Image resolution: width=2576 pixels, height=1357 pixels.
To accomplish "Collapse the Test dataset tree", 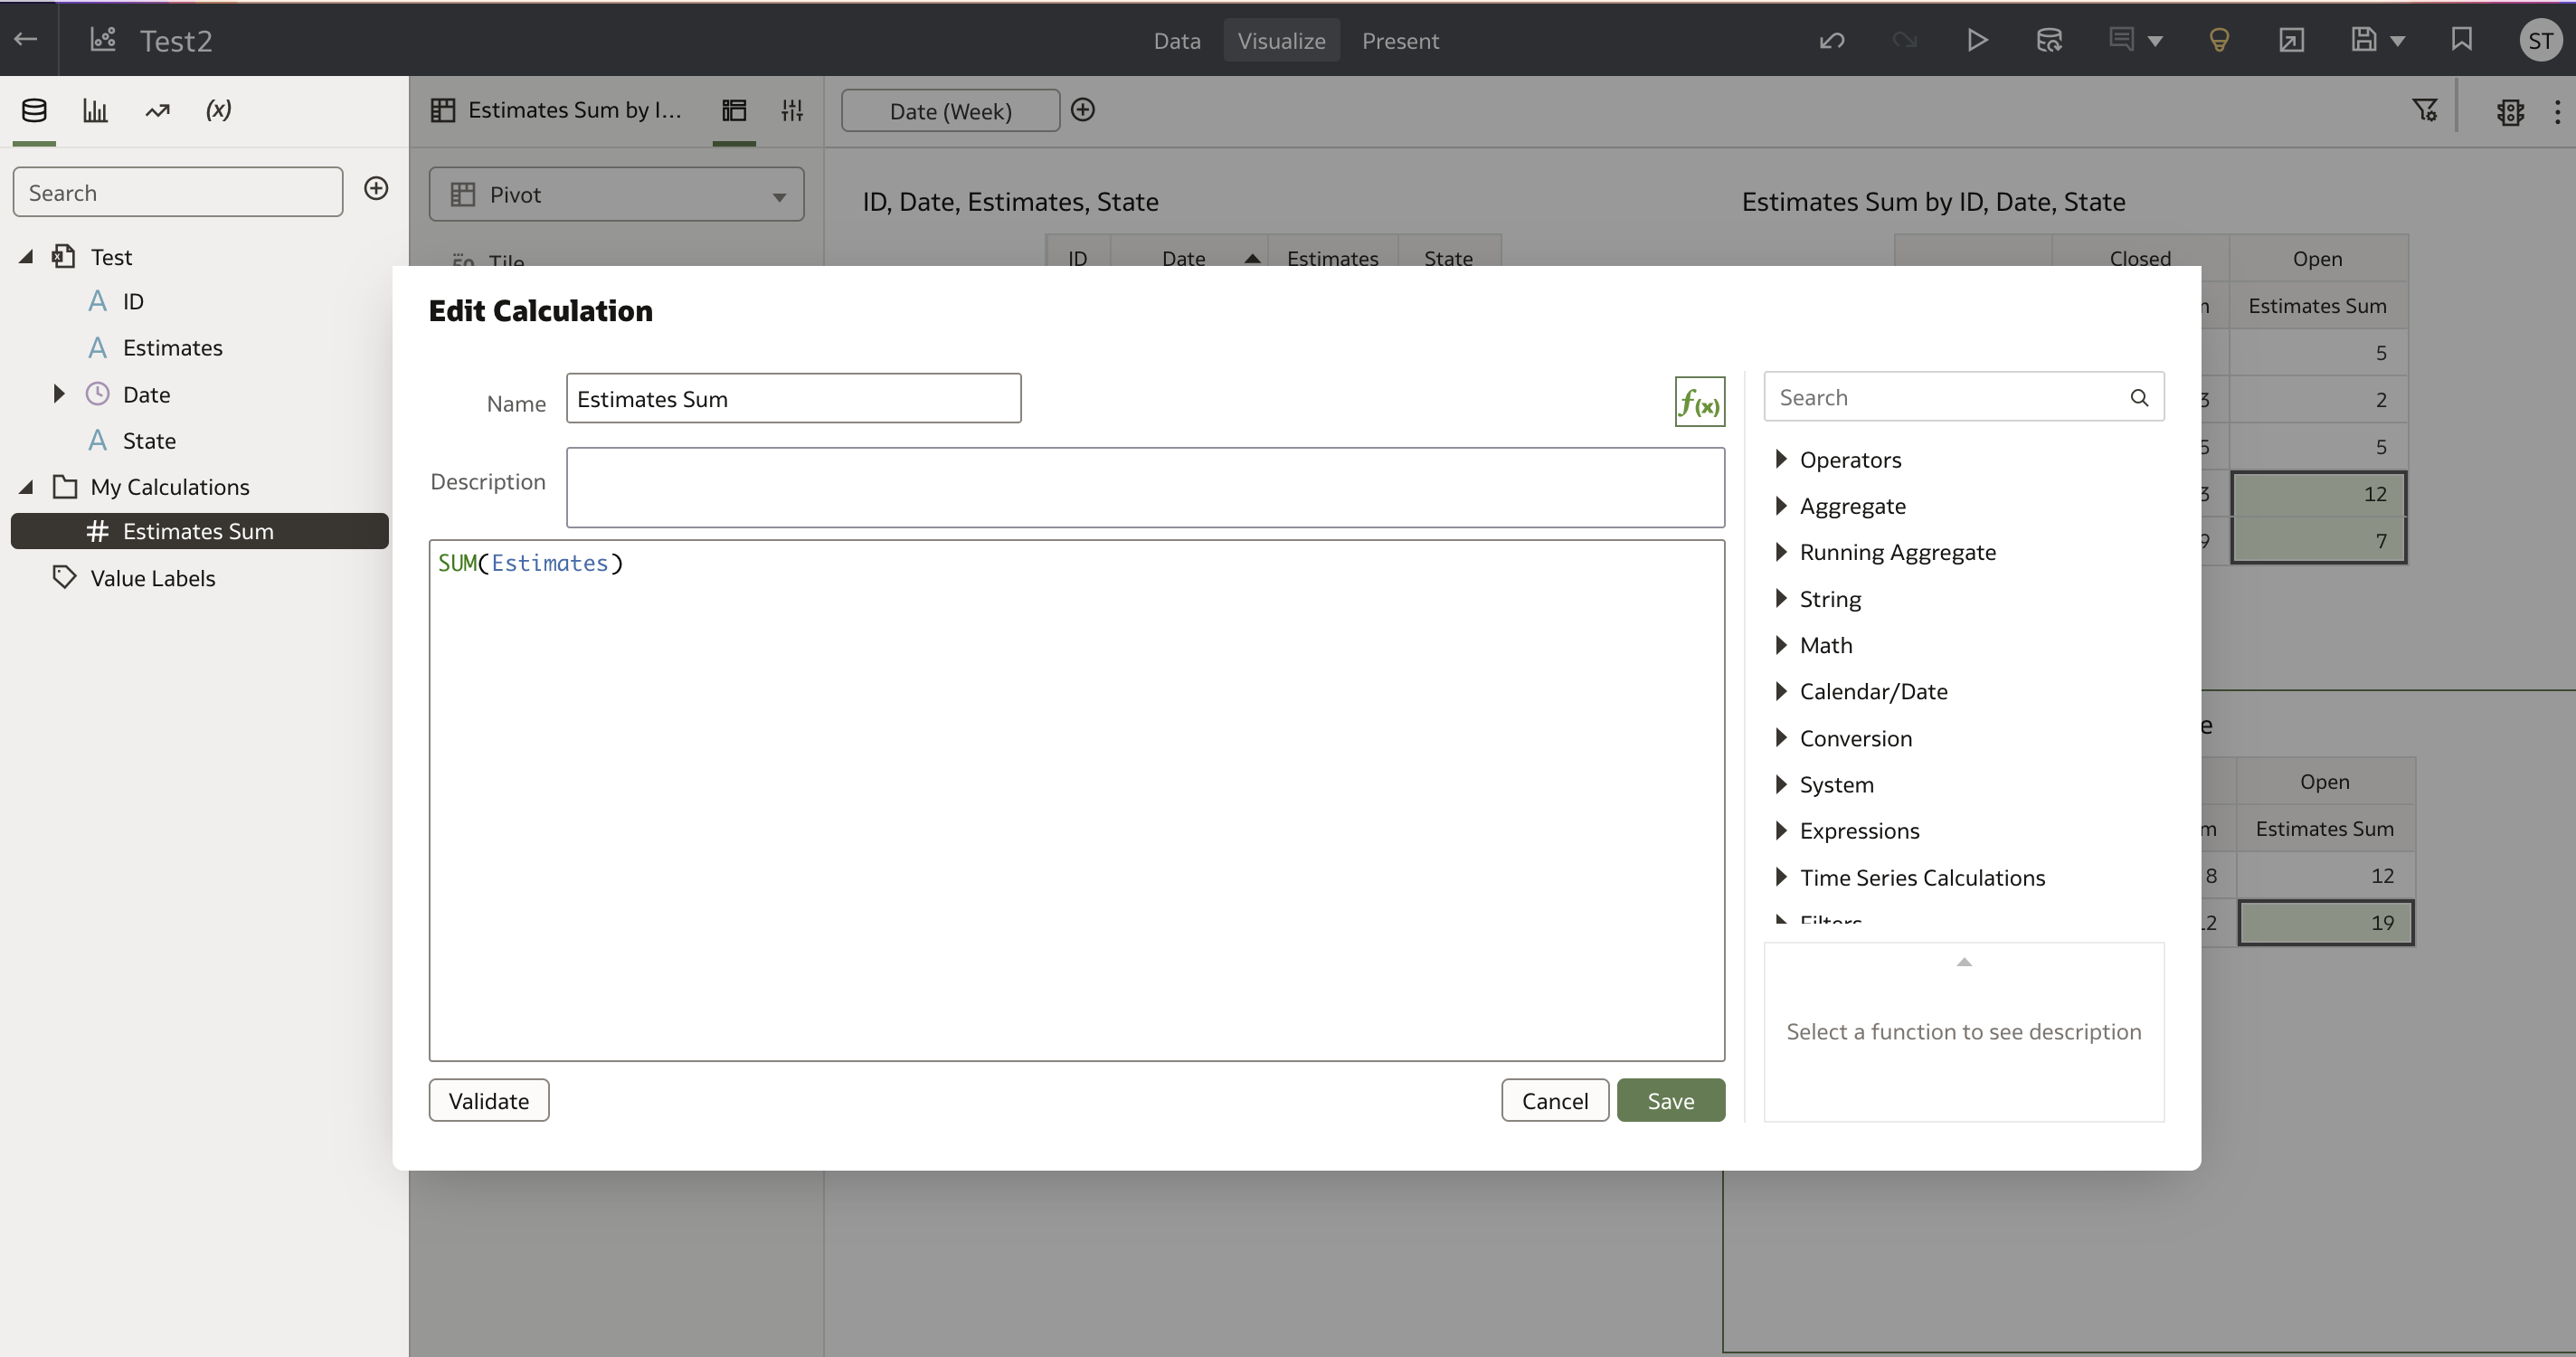I will point(27,257).
